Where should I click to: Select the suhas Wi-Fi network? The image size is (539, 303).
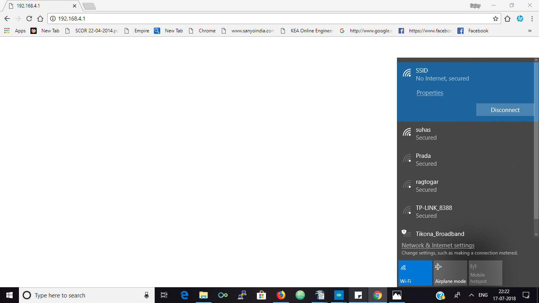tap(466, 134)
